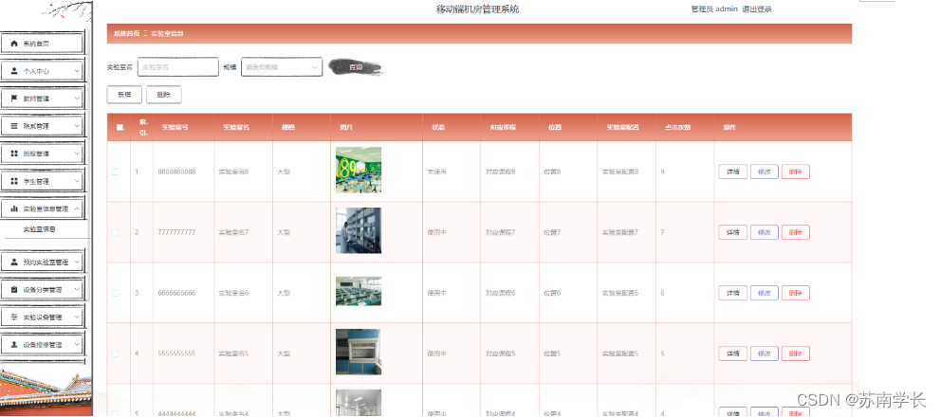
Task: Click 修改 for row 实验室名8
Action: click(x=764, y=172)
